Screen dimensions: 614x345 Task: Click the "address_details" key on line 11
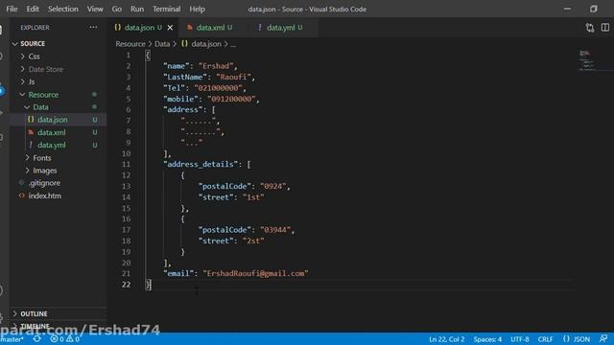tap(201, 164)
